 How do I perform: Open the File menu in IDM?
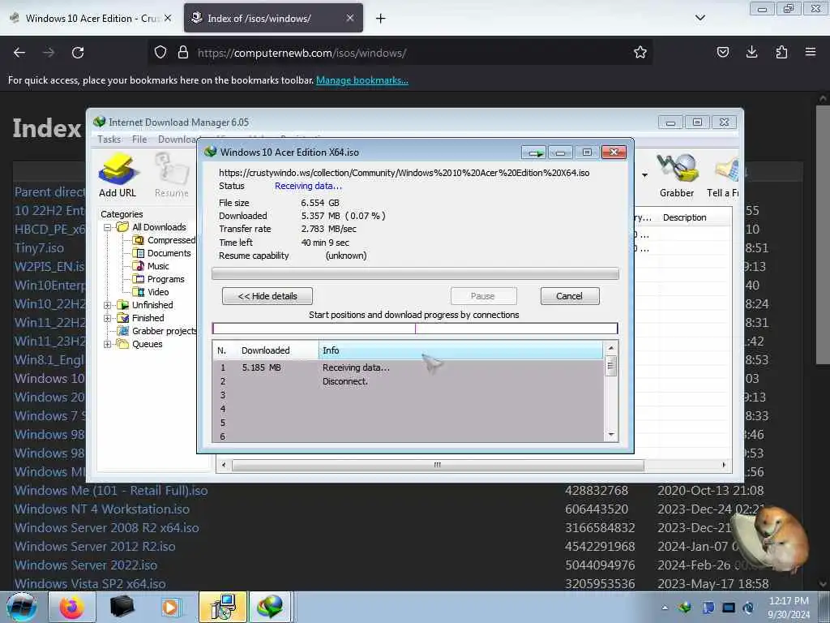[139, 140]
